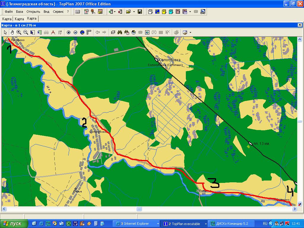Click the globe full-map view icon

pyautogui.click(x=82, y=32)
